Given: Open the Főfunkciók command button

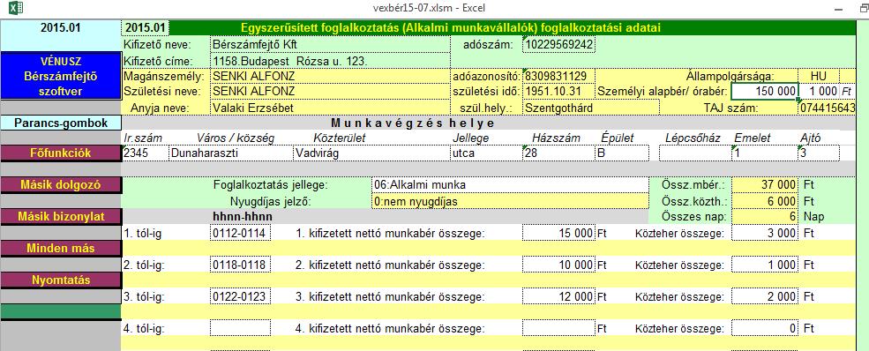Looking at the screenshot, I should click(x=60, y=153).
